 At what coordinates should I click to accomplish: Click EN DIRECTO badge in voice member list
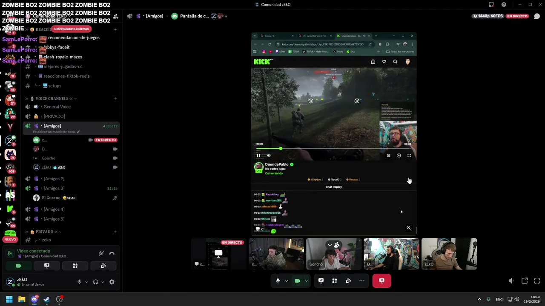pyautogui.click(x=106, y=140)
